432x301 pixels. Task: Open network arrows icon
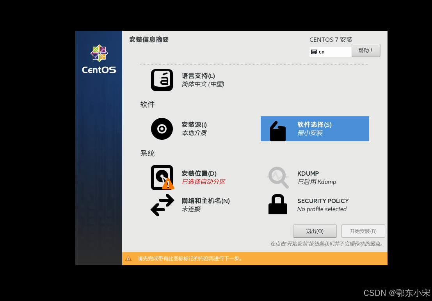click(x=162, y=205)
